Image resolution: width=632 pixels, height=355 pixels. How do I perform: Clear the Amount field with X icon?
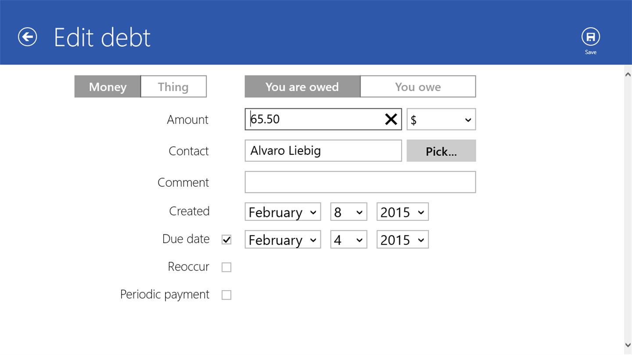click(x=391, y=119)
